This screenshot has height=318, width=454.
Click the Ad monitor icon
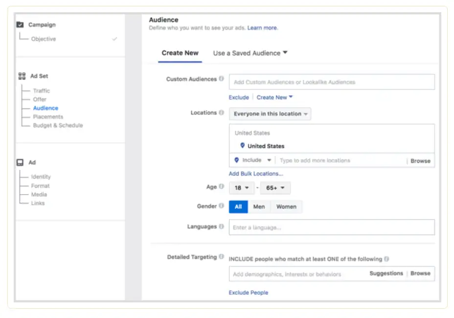(x=20, y=162)
